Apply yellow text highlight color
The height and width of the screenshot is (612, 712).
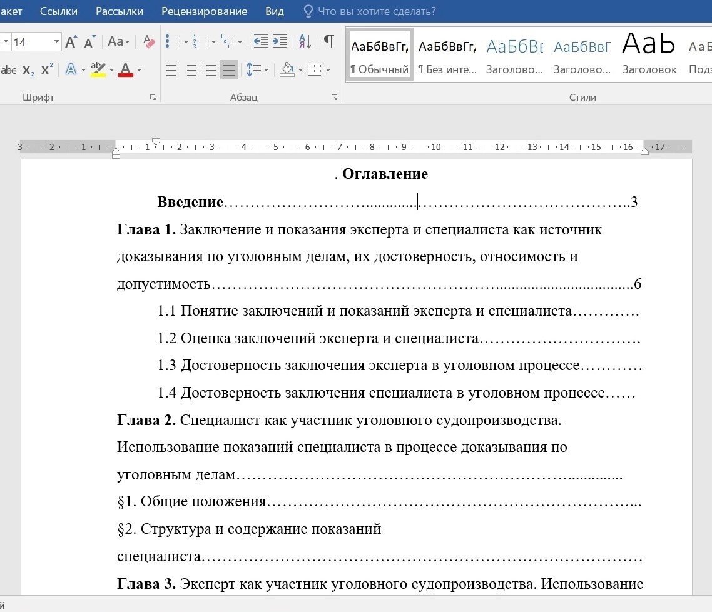click(x=99, y=69)
